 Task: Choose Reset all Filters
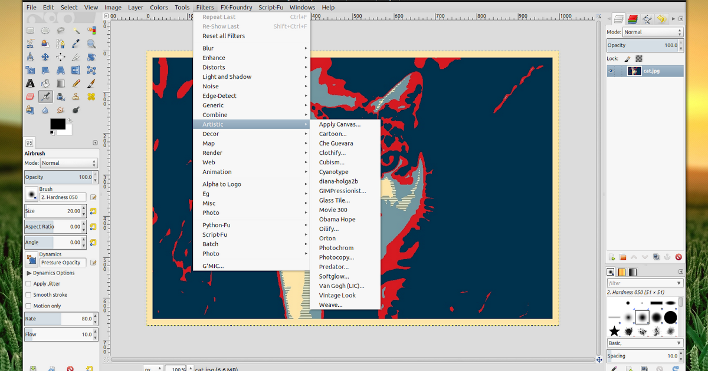[225, 36]
